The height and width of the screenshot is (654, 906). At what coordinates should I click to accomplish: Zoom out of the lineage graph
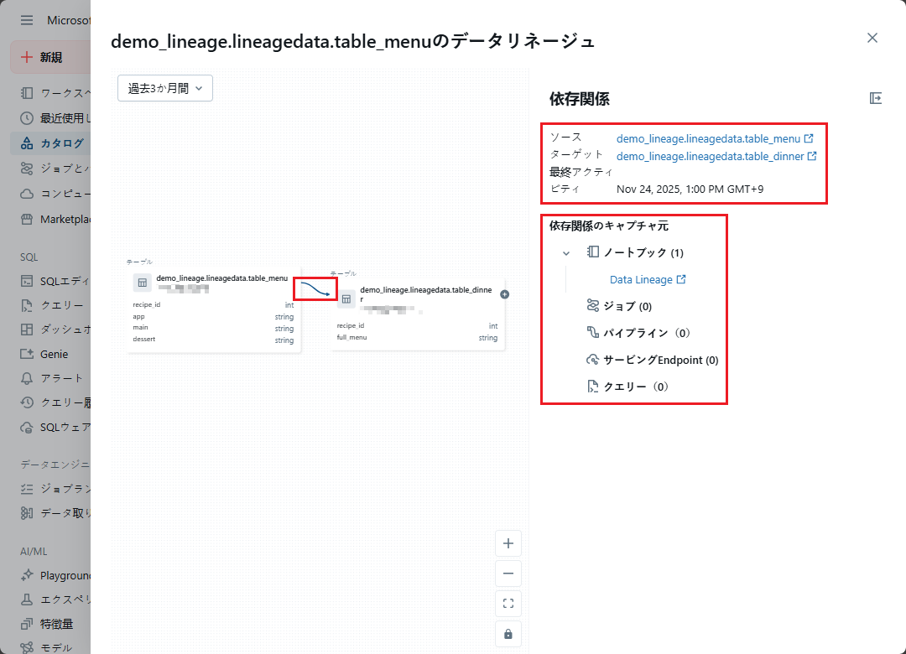(508, 574)
